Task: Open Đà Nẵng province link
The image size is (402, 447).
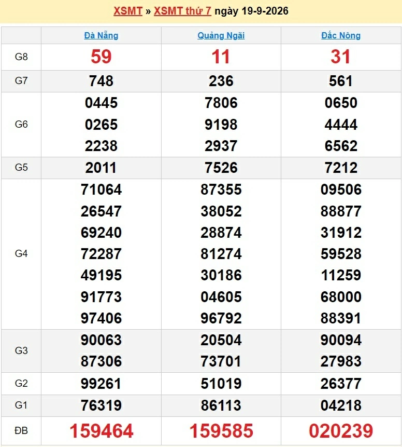Action: 102,36
